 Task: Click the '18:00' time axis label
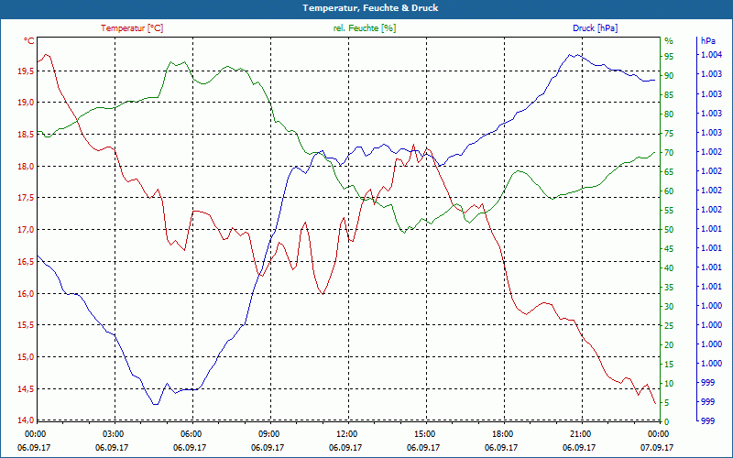click(501, 434)
